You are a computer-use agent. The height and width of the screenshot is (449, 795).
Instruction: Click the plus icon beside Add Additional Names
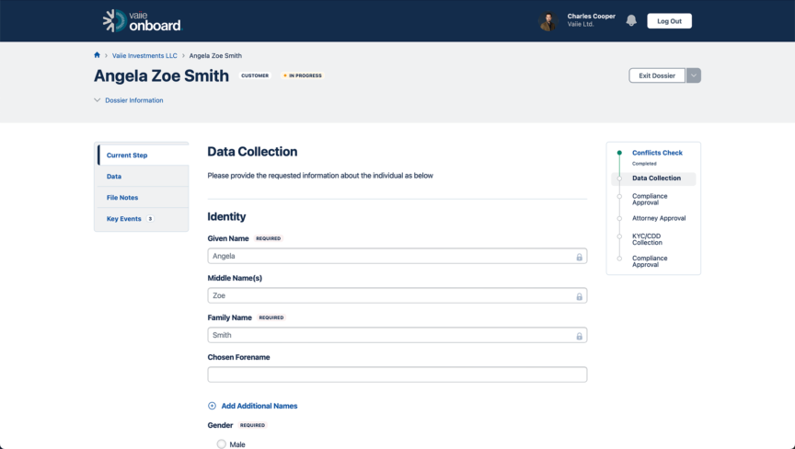pos(212,406)
